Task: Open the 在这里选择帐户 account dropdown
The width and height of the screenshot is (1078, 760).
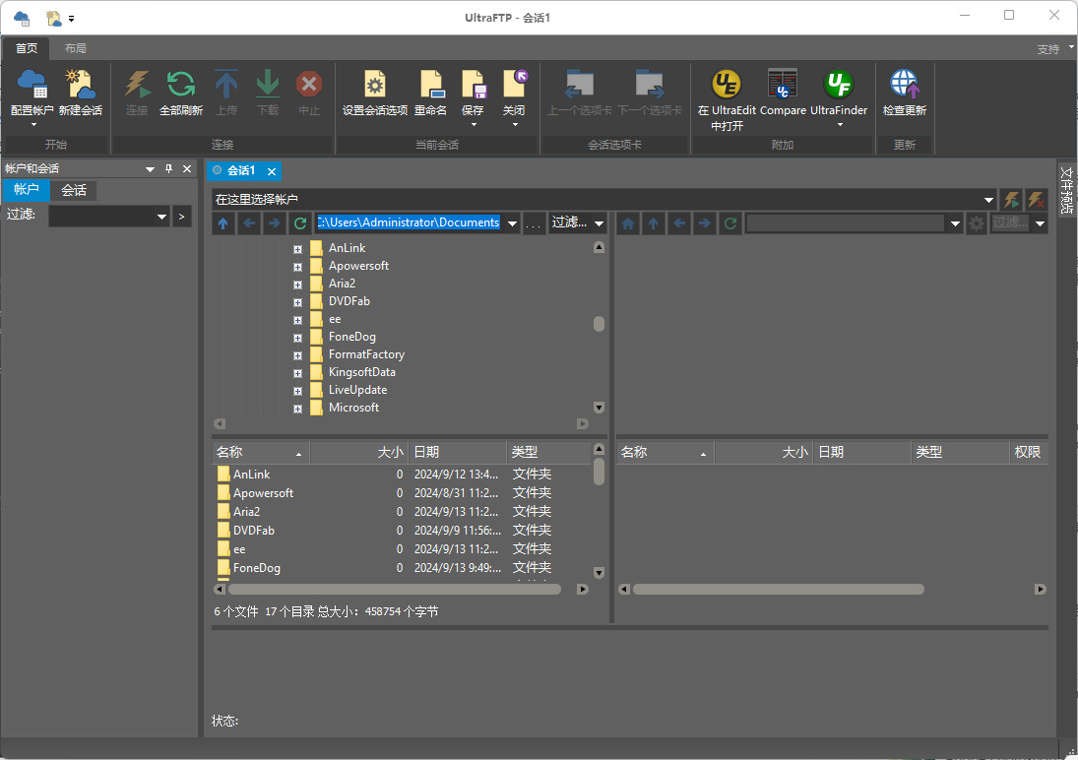Action: point(988,200)
